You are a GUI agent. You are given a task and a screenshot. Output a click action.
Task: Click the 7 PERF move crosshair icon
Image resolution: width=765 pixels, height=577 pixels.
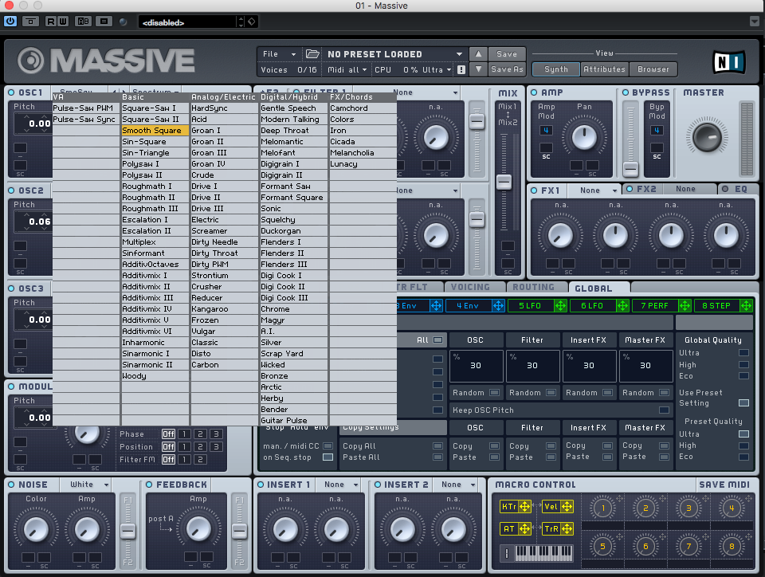[x=685, y=306]
